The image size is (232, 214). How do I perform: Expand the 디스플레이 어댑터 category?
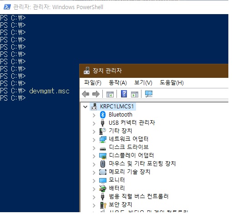pyautogui.click(x=94, y=156)
